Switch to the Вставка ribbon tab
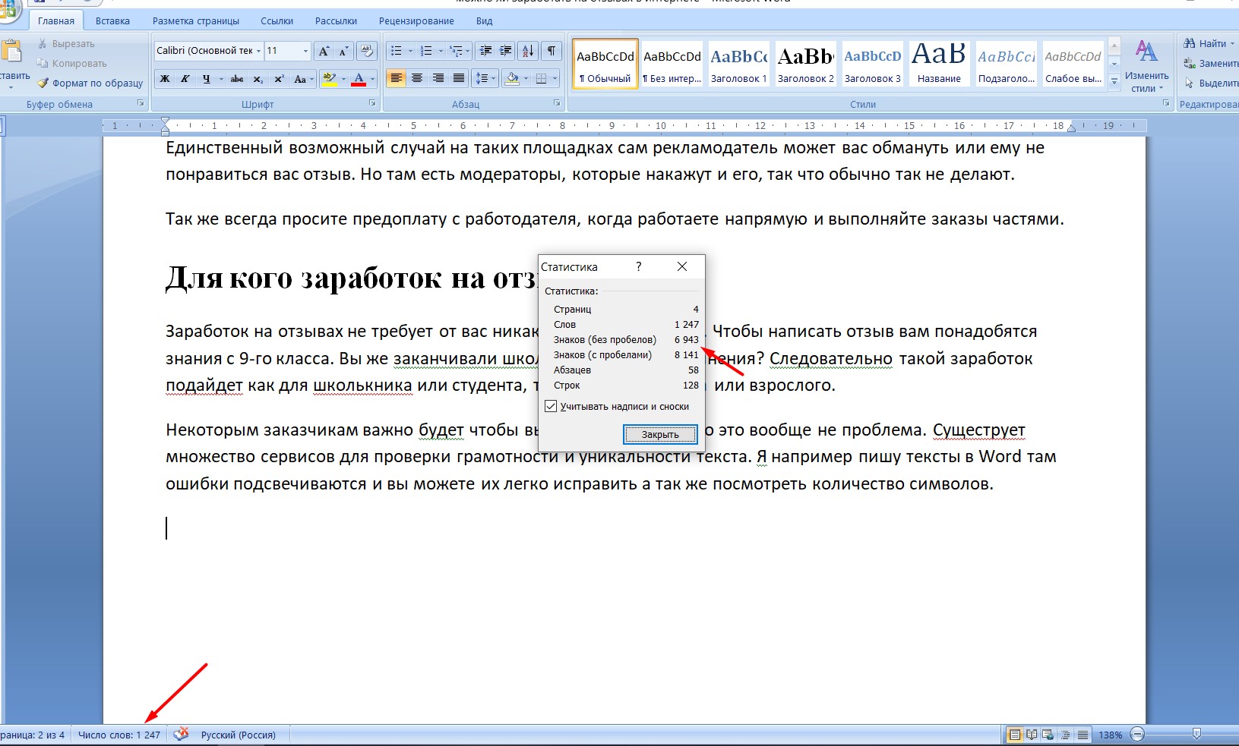The height and width of the screenshot is (746, 1239). click(112, 20)
